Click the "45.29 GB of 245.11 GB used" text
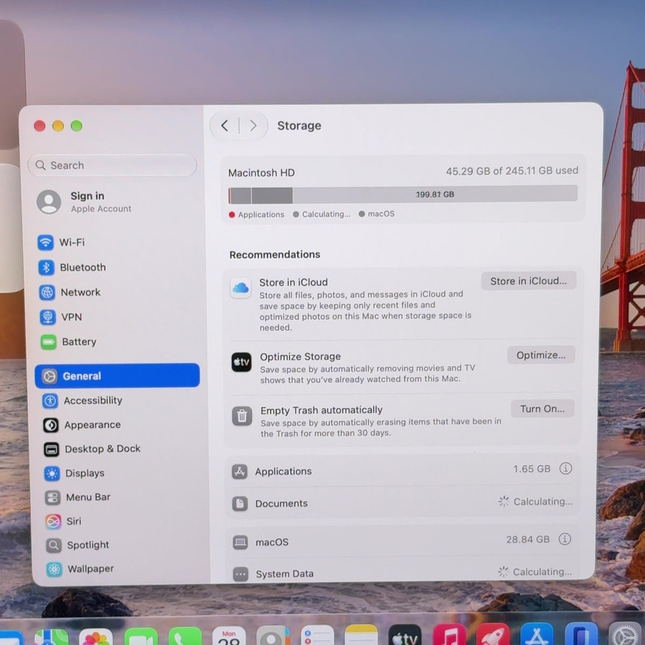This screenshot has height=645, width=645. (512, 171)
